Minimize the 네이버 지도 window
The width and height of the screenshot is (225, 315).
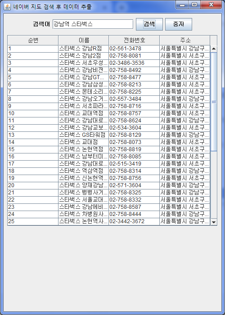[182, 5]
